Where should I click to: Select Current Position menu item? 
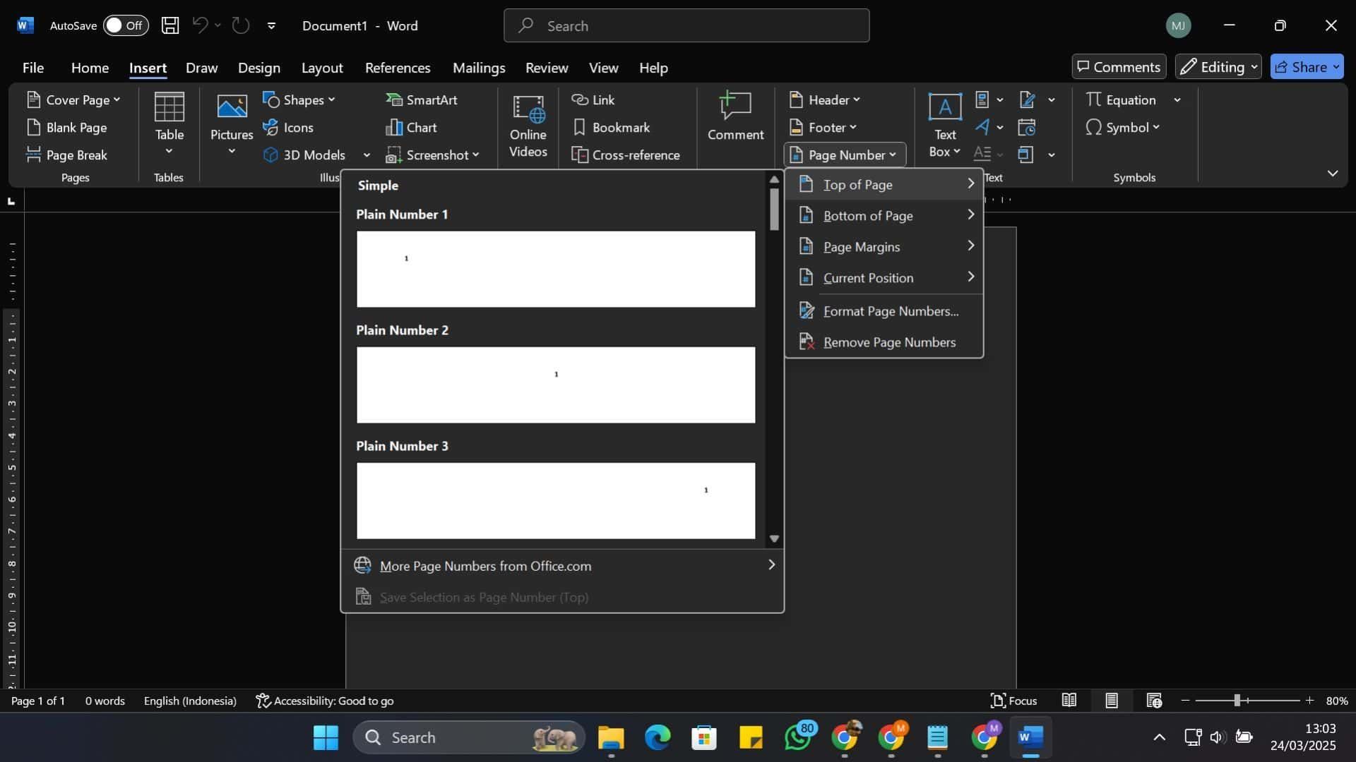pyautogui.click(x=884, y=277)
